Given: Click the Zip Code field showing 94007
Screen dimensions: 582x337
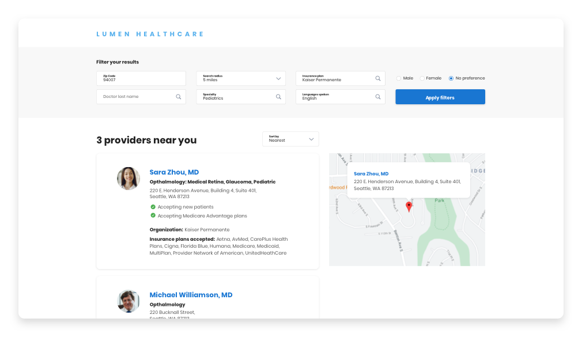Looking at the screenshot, I should [x=141, y=78].
